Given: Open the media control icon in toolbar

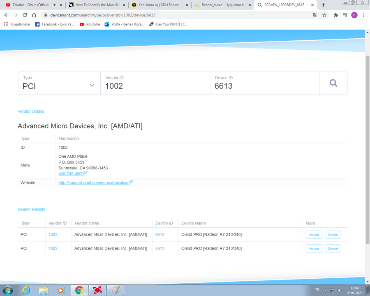Looking at the screenshot, I should coord(345,15).
